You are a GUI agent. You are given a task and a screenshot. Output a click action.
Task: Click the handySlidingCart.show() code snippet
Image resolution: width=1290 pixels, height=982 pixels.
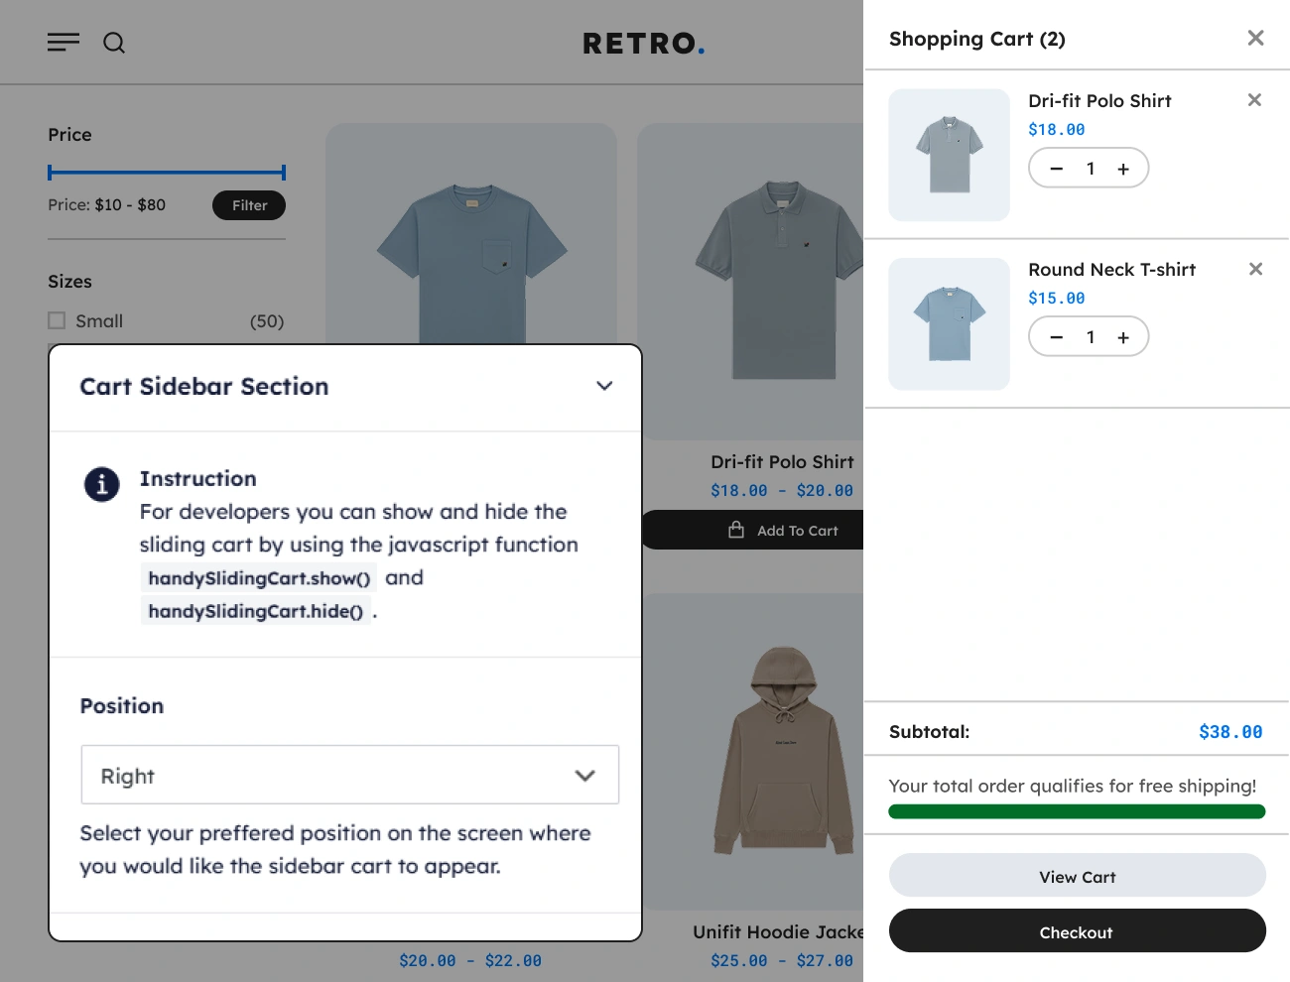pyautogui.click(x=259, y=578)
